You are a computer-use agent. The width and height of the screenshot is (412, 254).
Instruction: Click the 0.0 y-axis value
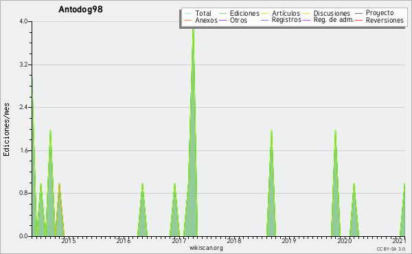[x=23, y=236]
